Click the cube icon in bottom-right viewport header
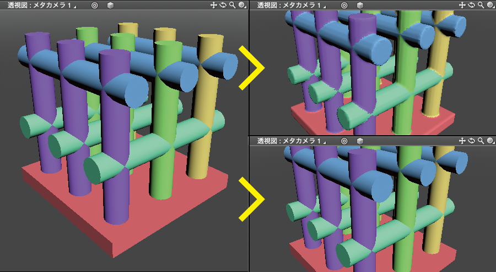 [x=360, y=141]
